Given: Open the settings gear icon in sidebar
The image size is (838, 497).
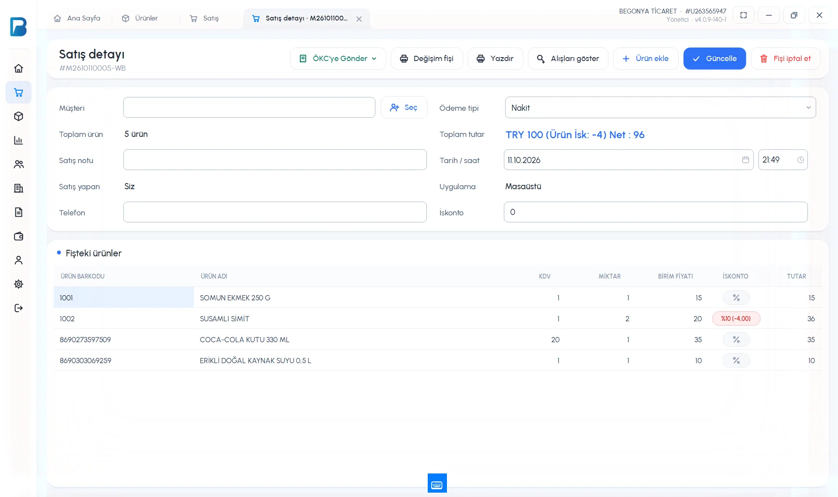Looking at the screenshot, I should point(18,284).
